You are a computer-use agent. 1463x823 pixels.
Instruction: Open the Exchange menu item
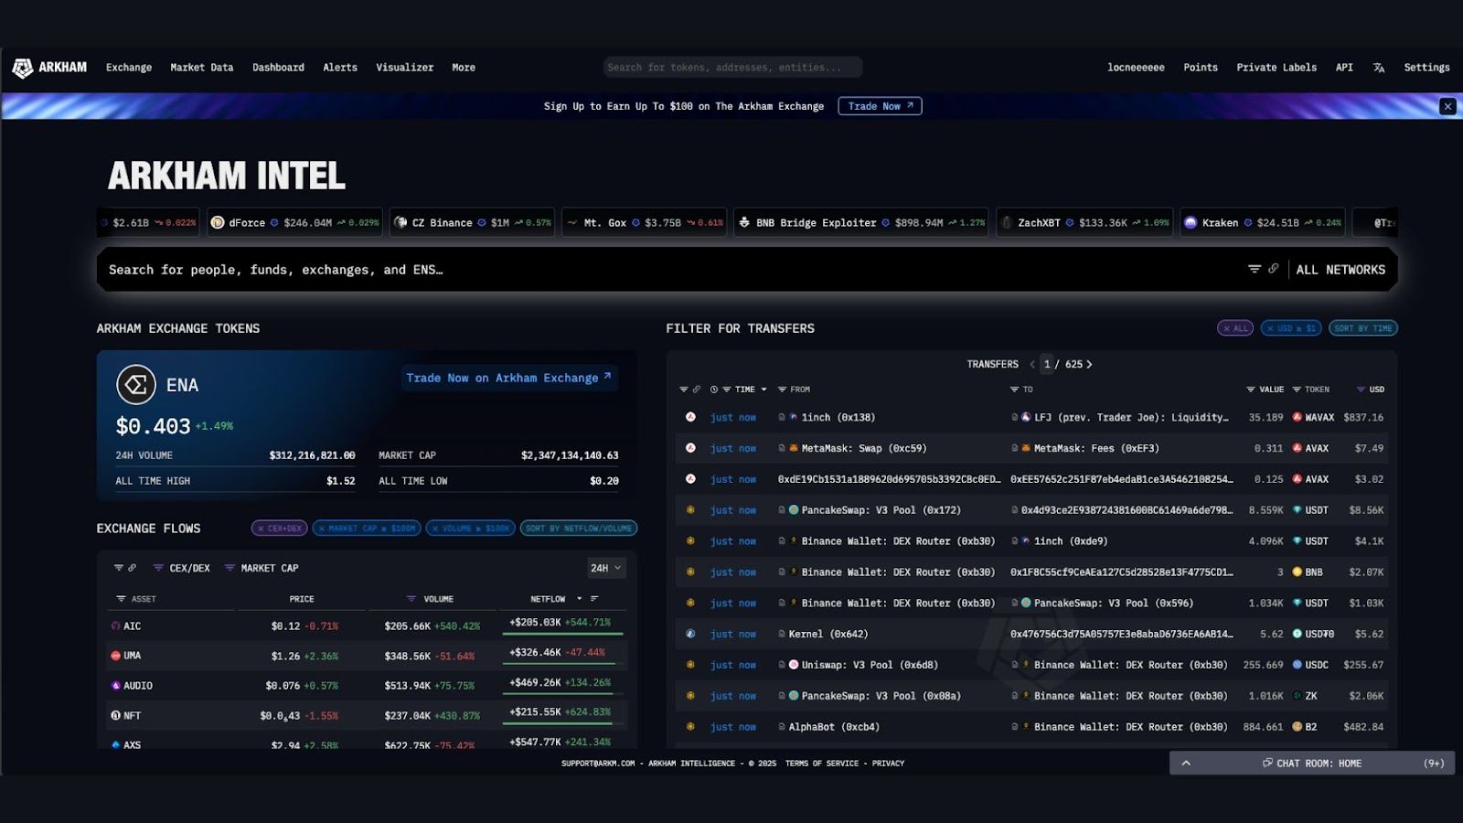pos(129,68)
